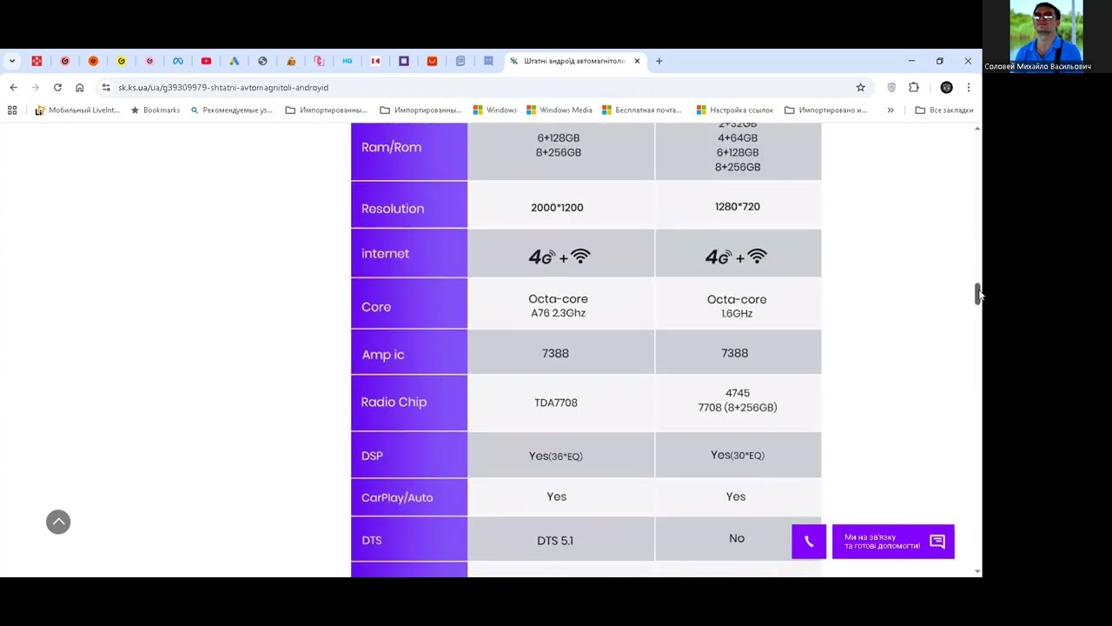Viewport: 1112px width, 626px height.
Task: Go forward to next page
Action: [36, 87]
